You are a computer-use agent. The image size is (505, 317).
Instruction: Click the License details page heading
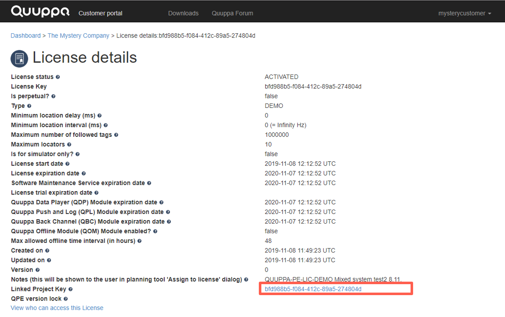pos(85,58)
